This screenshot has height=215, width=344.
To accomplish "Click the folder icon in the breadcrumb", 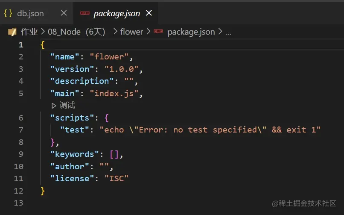I will coord(12,32).
